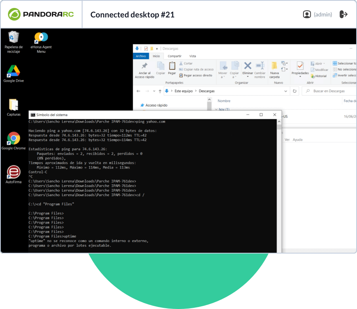Click the up one level arrow
This screenshot has height=309, width=357.
160,91
